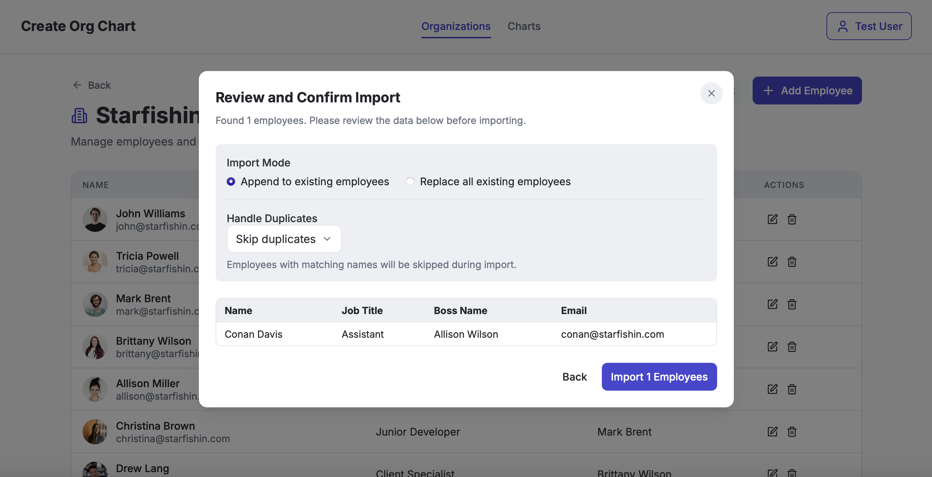Delete Brittany Wilson using trash icon
Image resolution: width=932 pixels, height=477 pixels.
coord(792,347)
